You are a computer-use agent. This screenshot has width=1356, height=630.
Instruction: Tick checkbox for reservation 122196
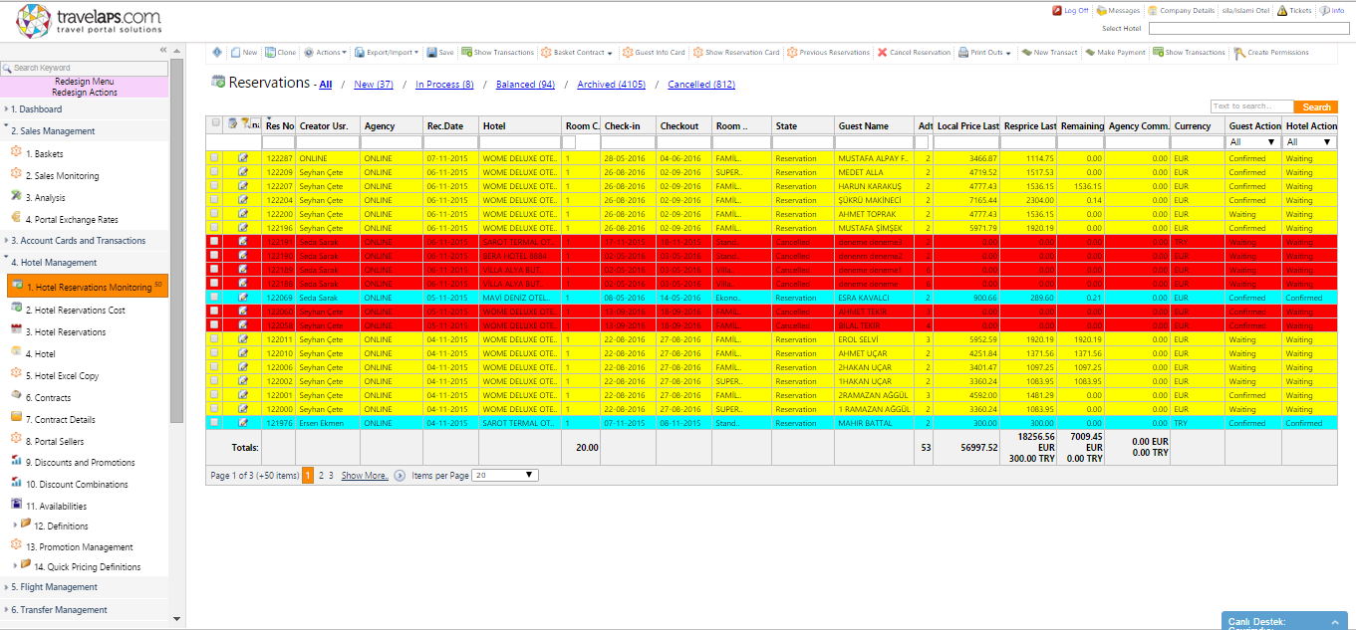(214, 228)
